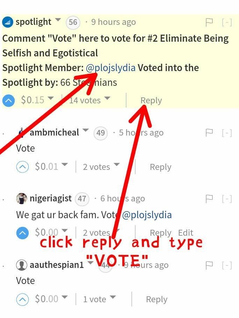Upvote ambmicheal's Vote comment
The height and width of the screenshot is (318, 239).
click(22, 167)
